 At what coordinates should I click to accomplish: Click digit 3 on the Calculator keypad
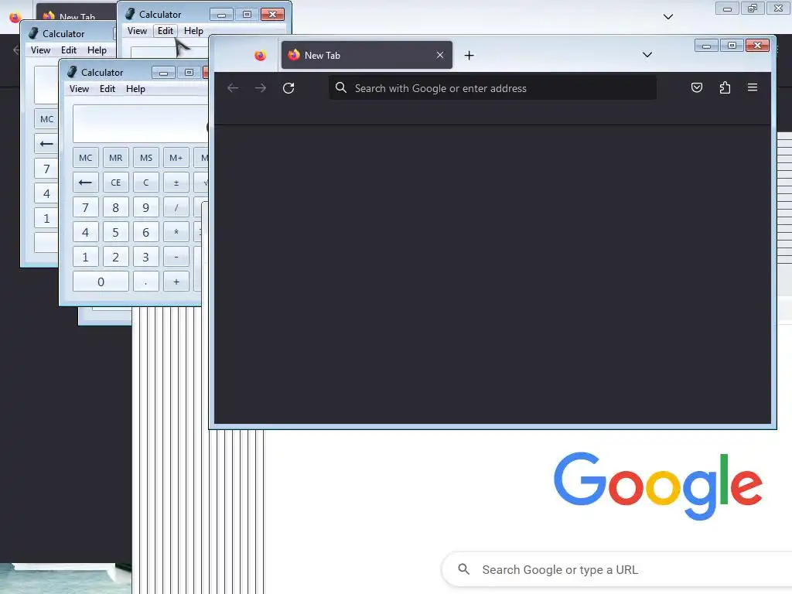click(x=146, y=257)
